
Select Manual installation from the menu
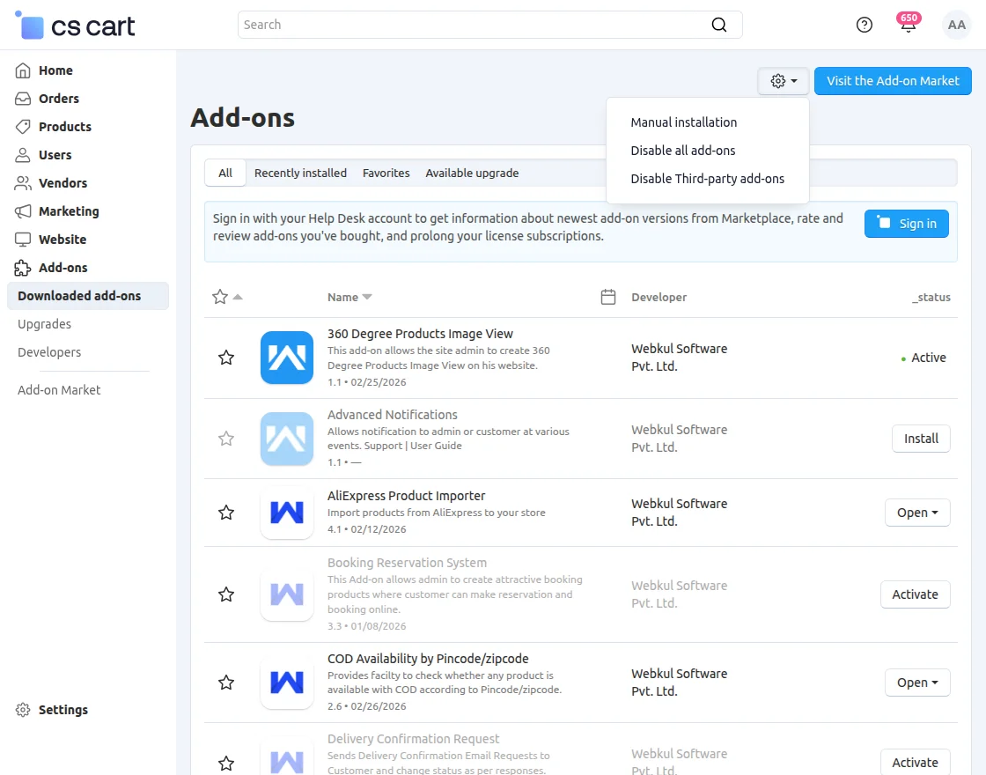click(x=684, y=122)
